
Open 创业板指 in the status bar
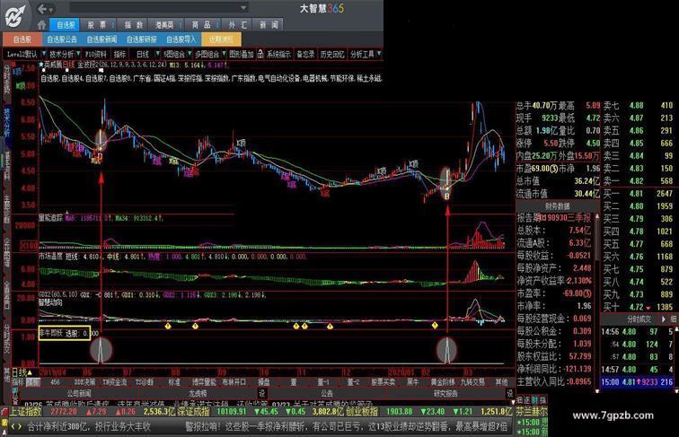coord(362,412)
